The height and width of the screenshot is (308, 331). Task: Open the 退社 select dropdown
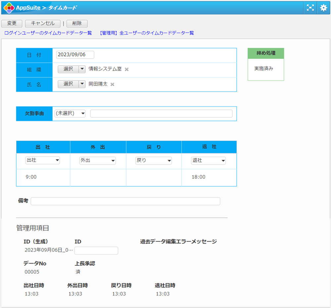click(209, 160)
